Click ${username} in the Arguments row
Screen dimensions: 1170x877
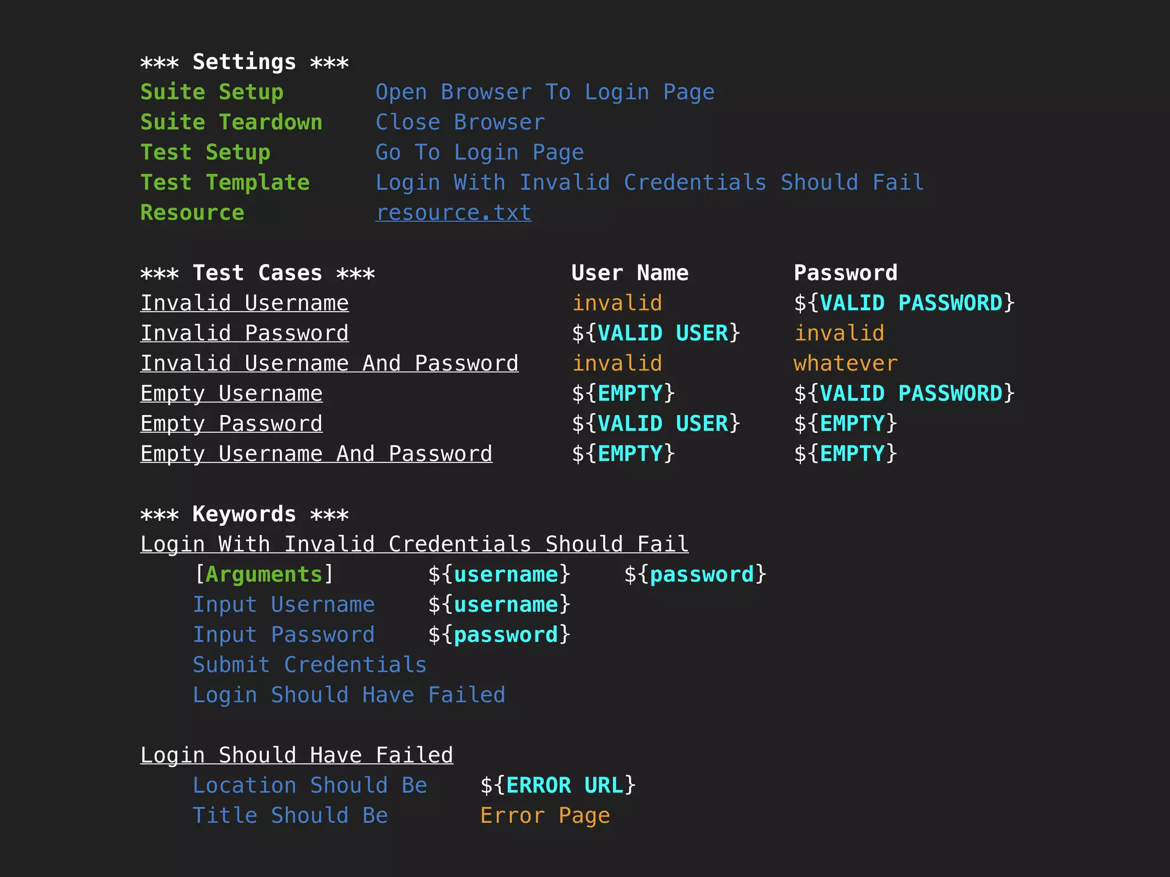coord(499,574)
